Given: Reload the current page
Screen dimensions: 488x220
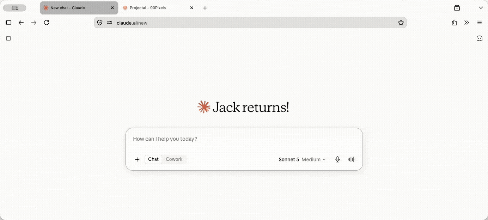Looking at the screenshot, I should click(x=47, y=23).
